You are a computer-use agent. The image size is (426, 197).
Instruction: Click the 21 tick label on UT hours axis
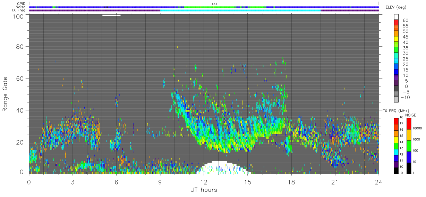[x=335, y=182]
